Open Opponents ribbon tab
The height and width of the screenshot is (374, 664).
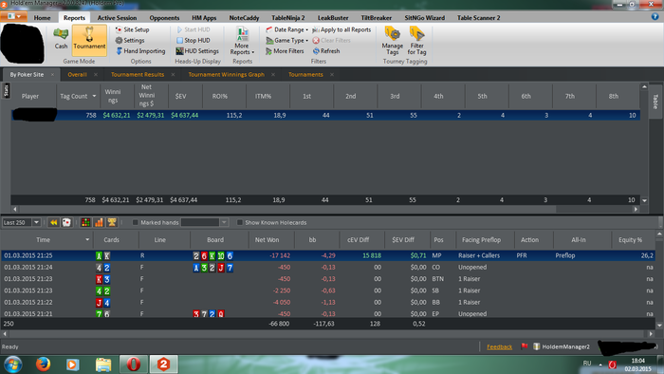[x=164, y=18]
